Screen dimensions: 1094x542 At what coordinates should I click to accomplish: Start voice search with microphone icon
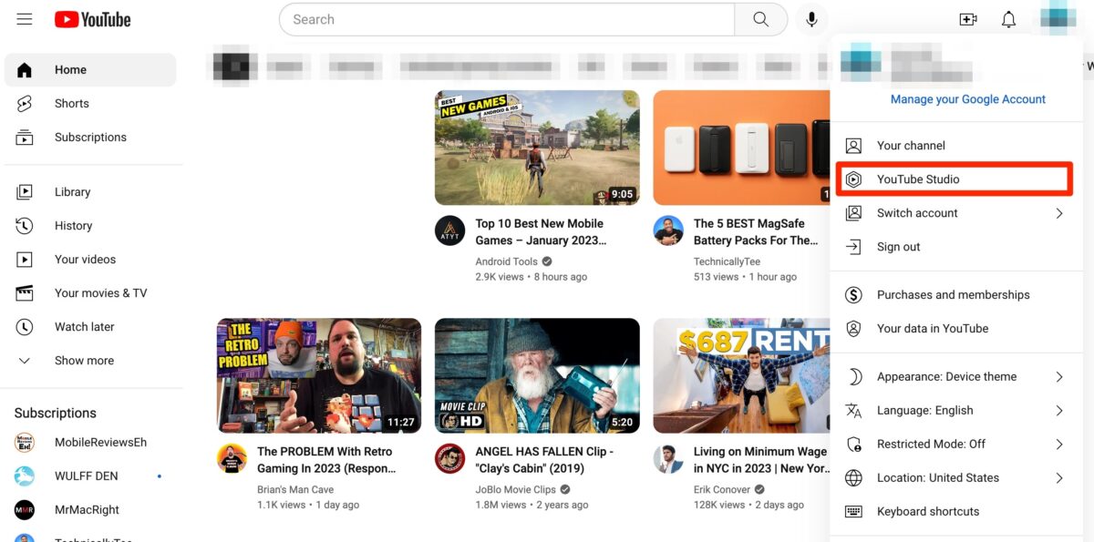pos(811,19)
